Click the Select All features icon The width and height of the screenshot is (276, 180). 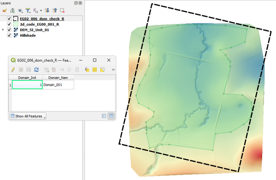tap(94, 69)
